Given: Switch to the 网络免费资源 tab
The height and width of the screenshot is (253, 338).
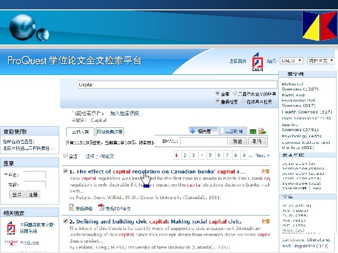Looking at the screenshot, I should coord(110,132).
